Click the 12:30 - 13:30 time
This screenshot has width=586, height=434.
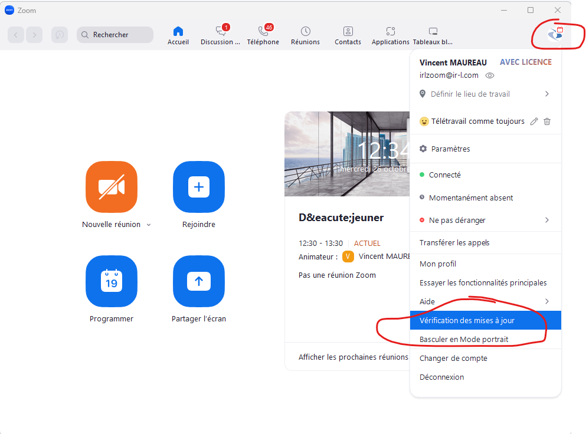click(x=320, y=244)
